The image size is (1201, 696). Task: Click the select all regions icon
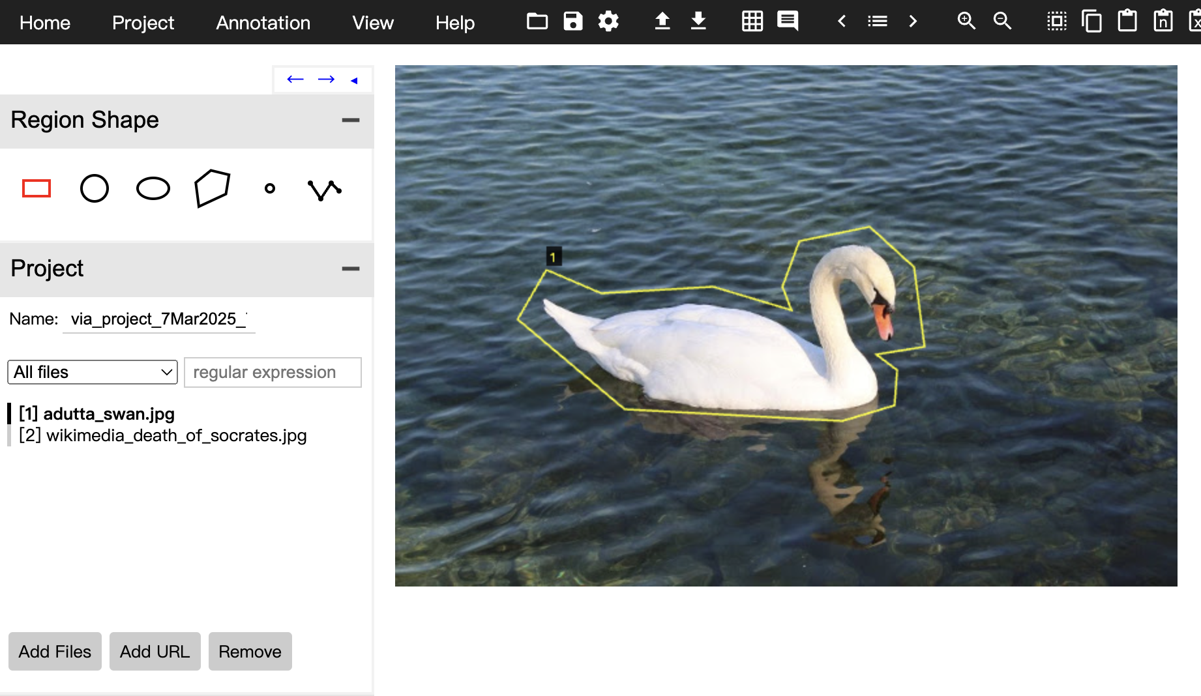[x=1057, y=22]
